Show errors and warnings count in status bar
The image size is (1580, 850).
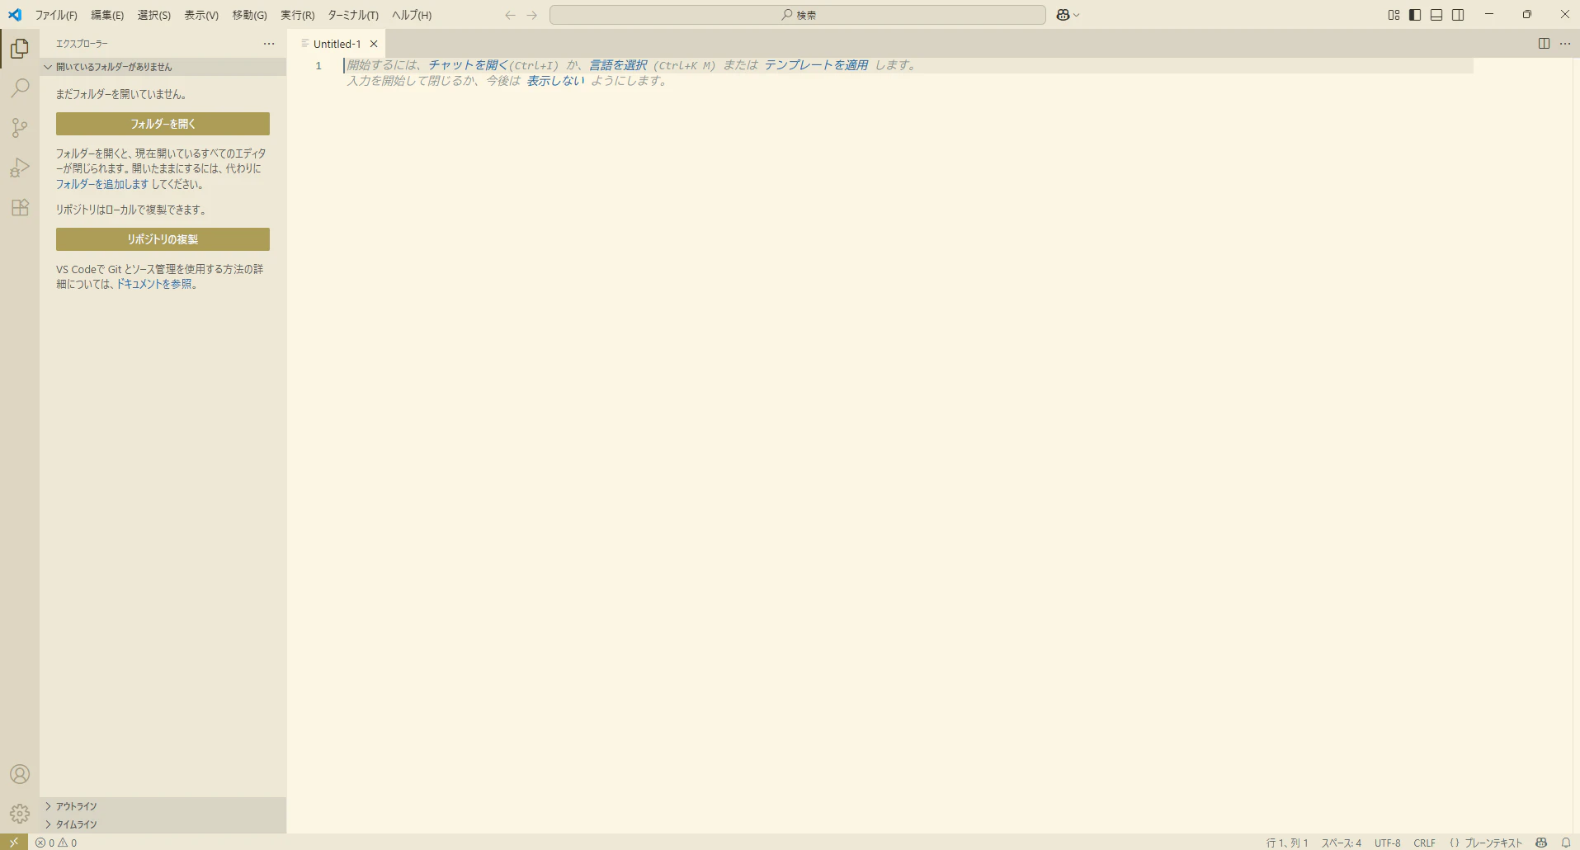56,843
